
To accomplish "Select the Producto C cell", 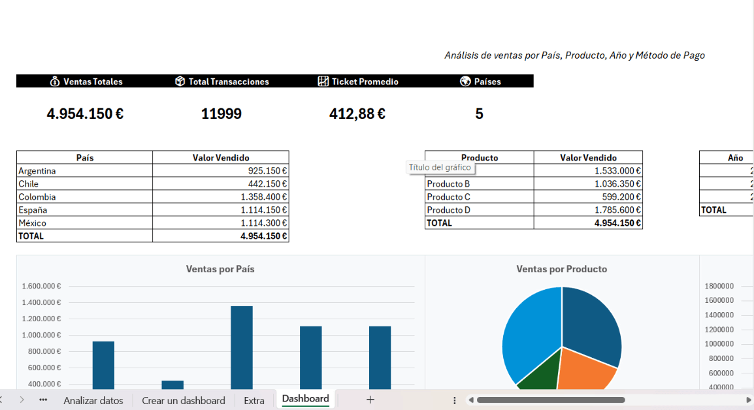I will coord(480,197).
